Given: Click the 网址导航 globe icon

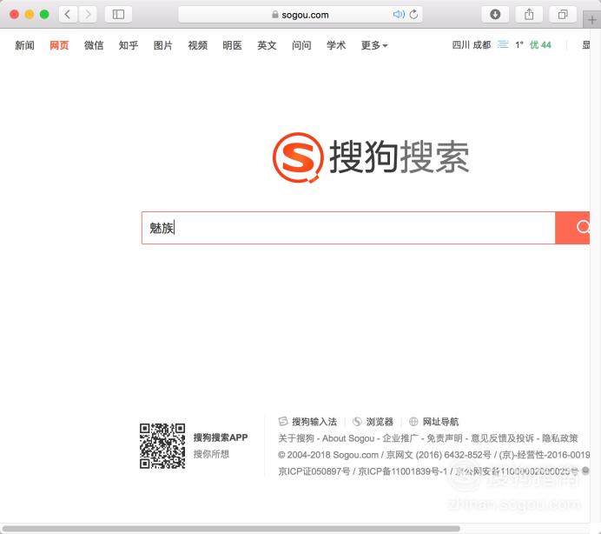Looking at the screenshot, I should 413,422.
